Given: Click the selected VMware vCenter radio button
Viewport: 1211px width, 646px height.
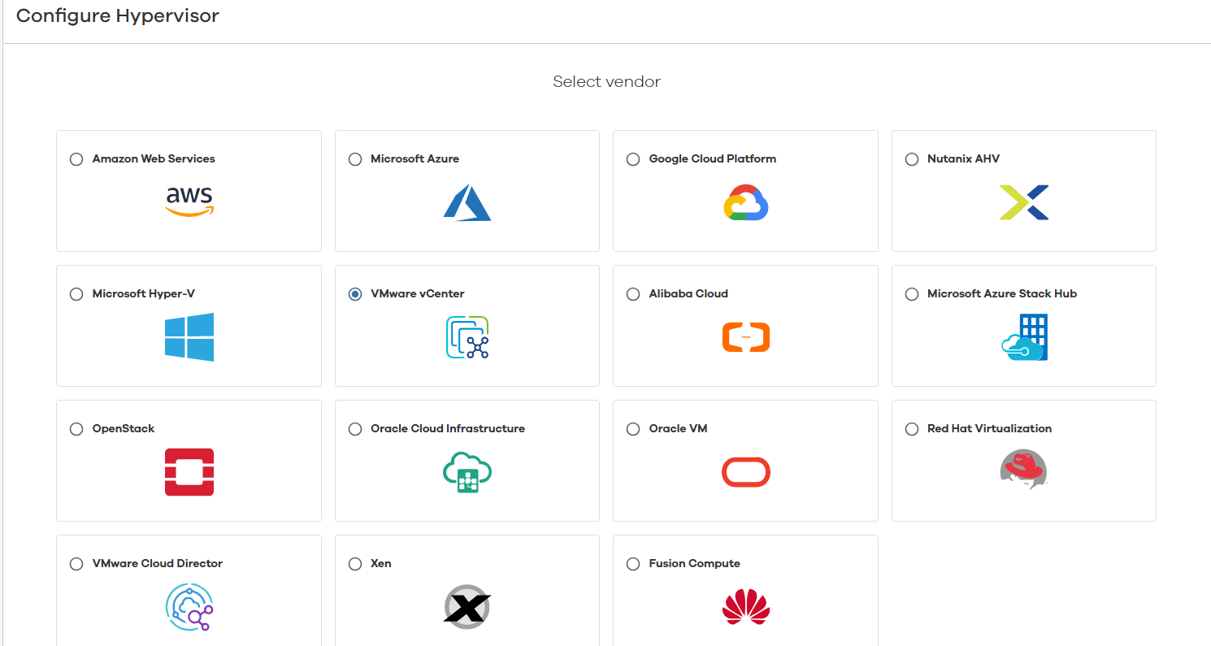Looking at the screenshot, I should [x=355, y=294].
